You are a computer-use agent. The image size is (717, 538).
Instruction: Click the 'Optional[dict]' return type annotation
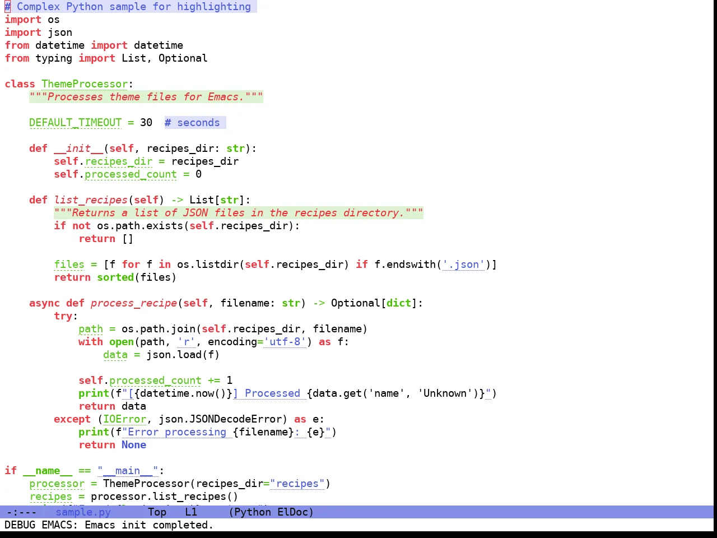tap(374, 303)
